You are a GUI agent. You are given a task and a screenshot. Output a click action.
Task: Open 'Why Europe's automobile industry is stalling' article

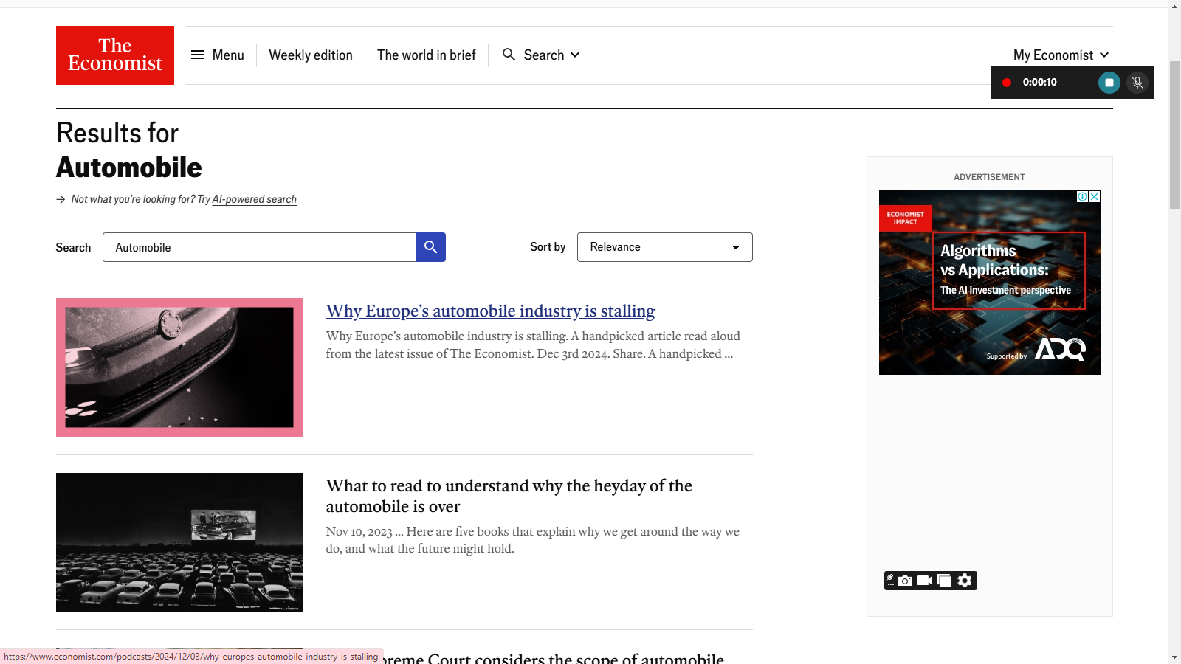tap(490, 311)
